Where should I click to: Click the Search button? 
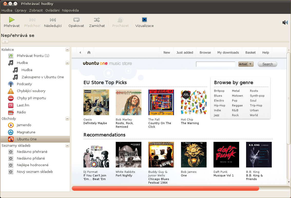[x=267, y=64]
